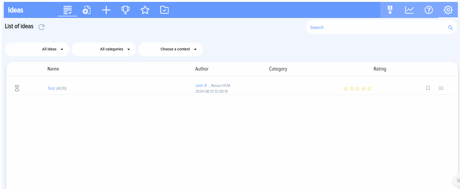Screen dimensions: 460x189
Task: Click the add document with plus icon
Action: pyautogui.click(x=87, y=10)
